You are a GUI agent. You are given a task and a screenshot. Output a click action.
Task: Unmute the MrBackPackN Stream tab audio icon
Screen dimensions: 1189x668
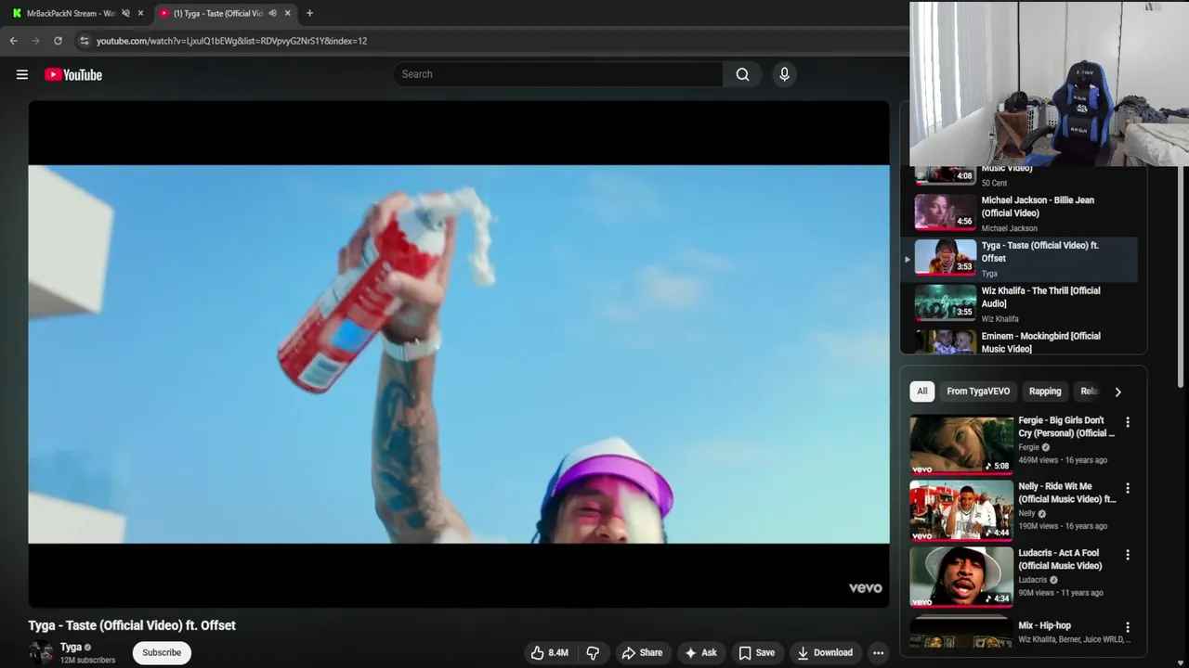[125, 13]
